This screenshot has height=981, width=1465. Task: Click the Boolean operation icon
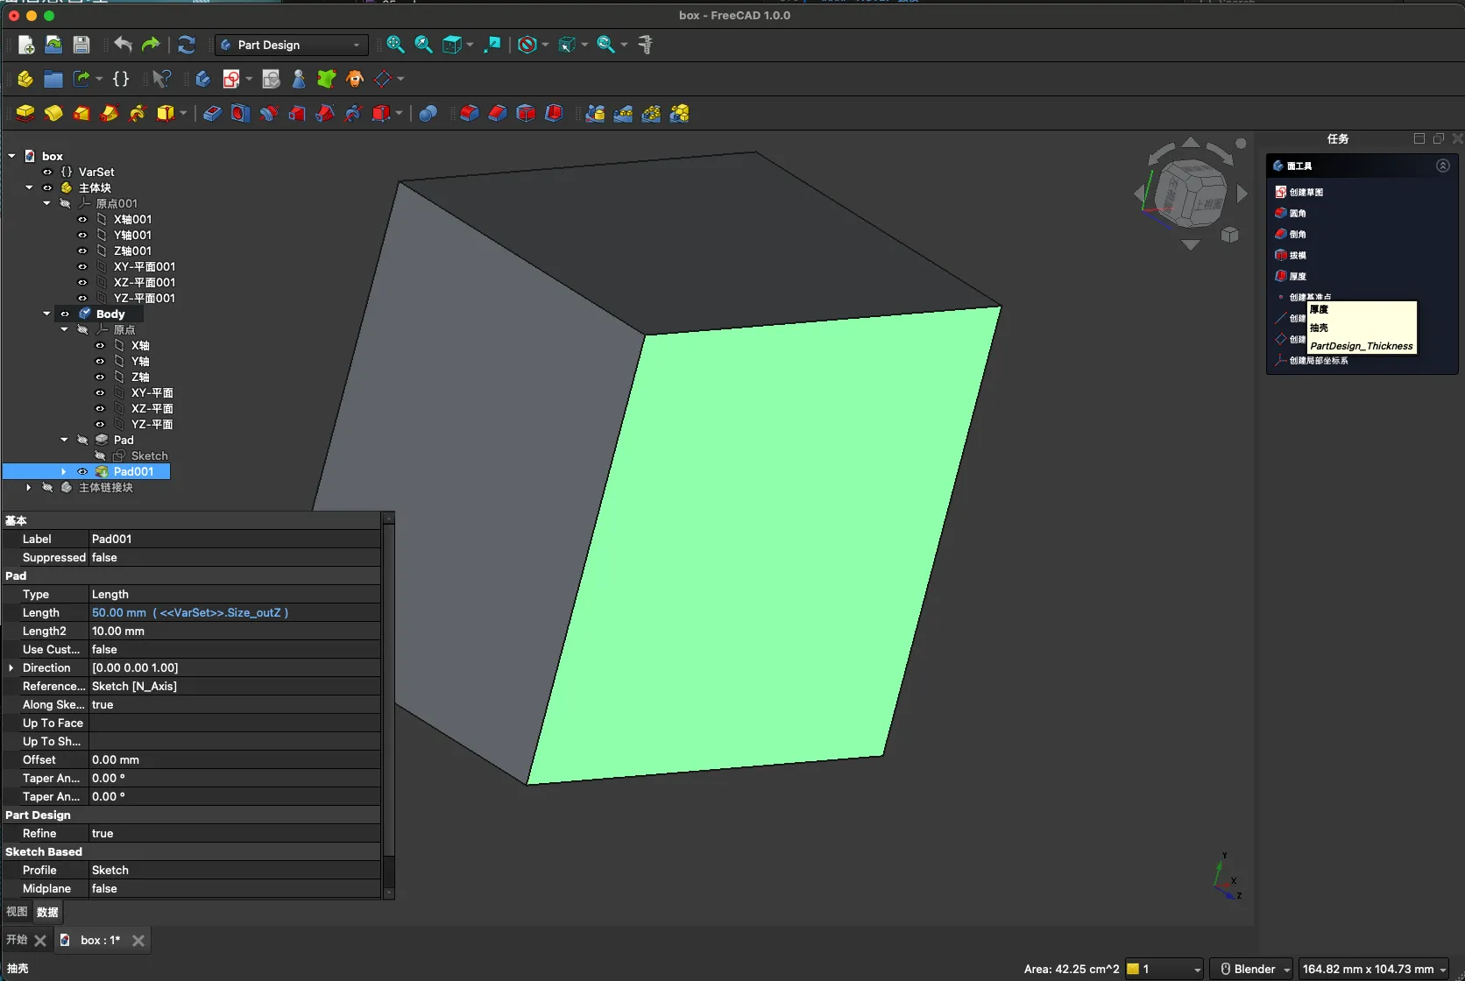coord(428,113)
